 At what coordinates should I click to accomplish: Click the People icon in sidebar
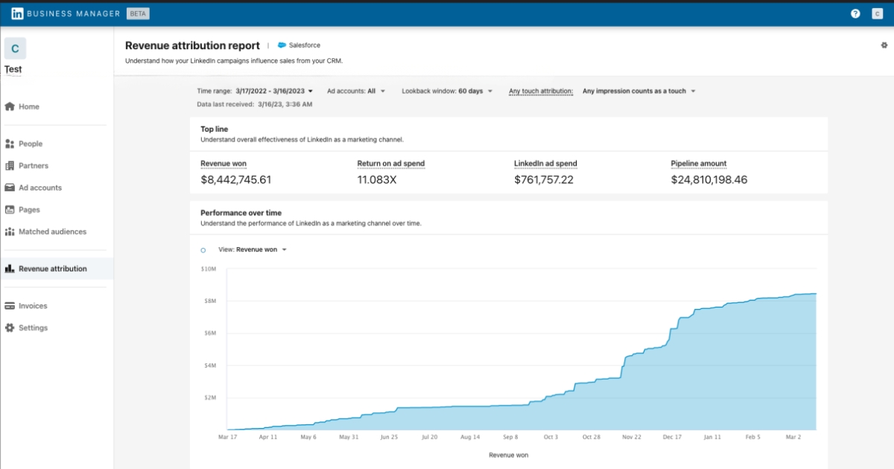point(10,144)
